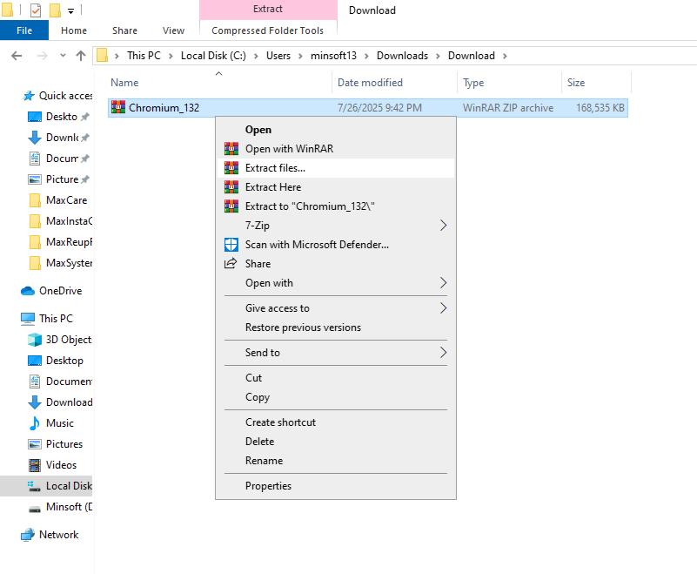Open Minsoft drive in navigation pane
Screen dimensions: 697x574
coord(60,507)
